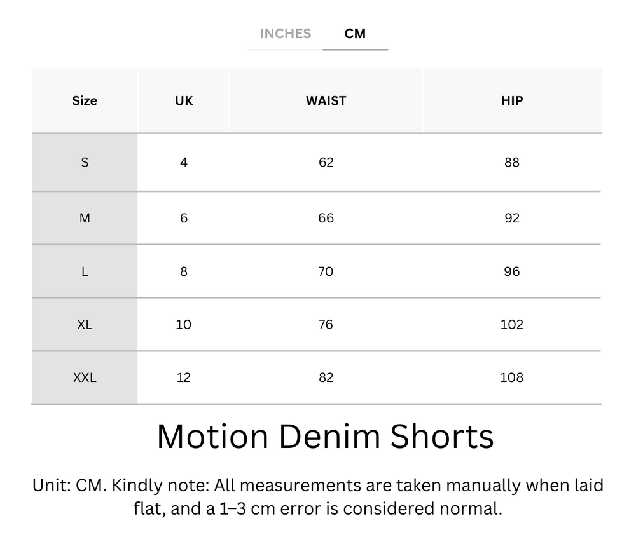Click the UK column header

pos(183,100)
